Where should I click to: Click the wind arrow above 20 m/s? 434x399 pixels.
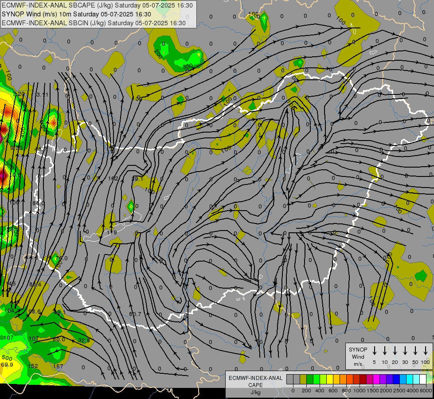395,351
